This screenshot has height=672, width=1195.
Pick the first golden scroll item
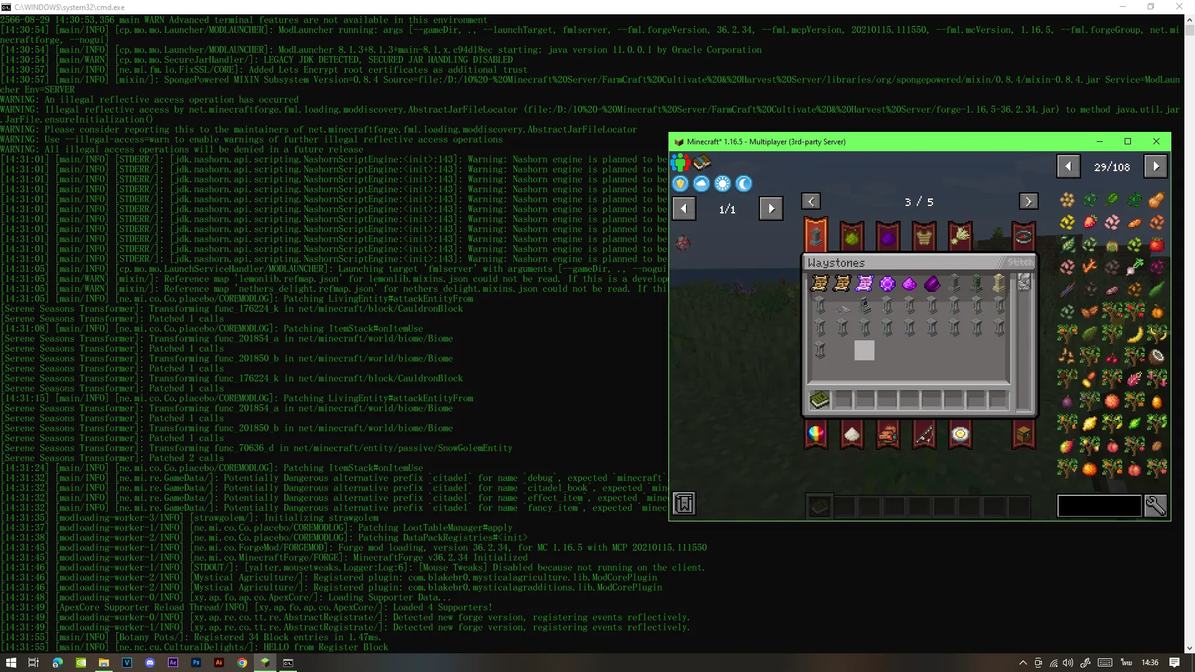[x=820, y=284]
